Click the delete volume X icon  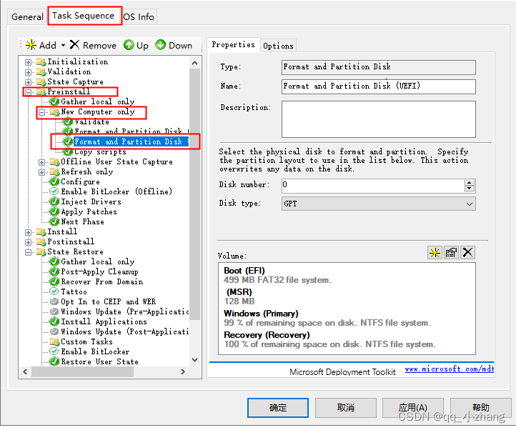pyautogui.click(x=467, y=253)
